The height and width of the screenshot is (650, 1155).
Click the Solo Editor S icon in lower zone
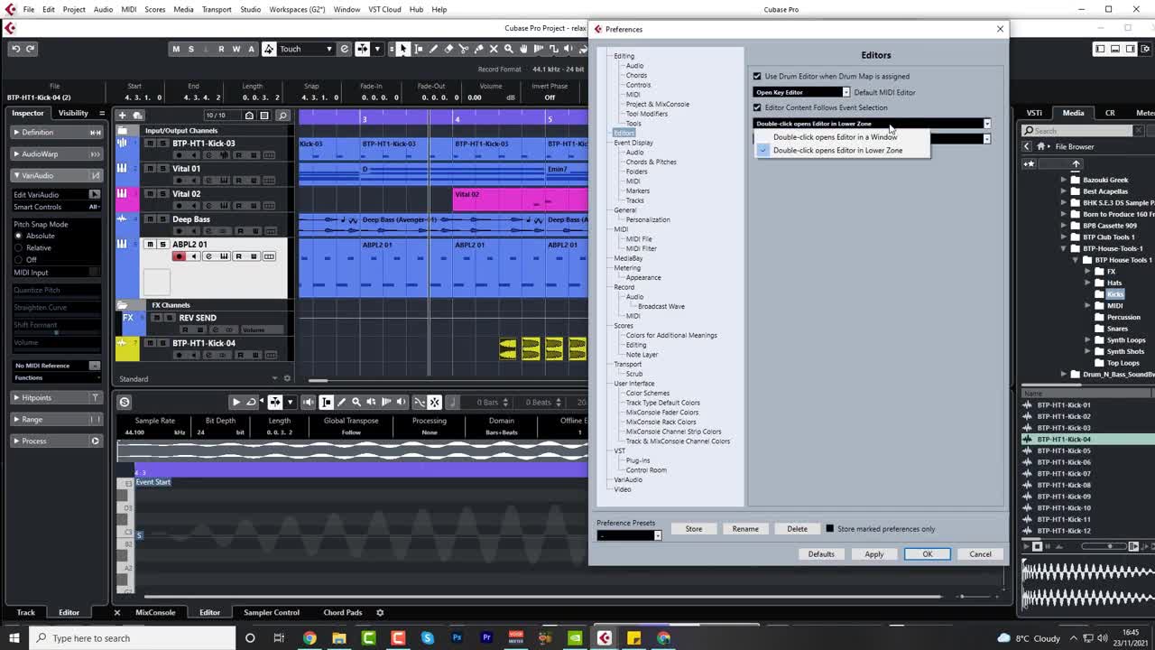click(x=125, y=402)
